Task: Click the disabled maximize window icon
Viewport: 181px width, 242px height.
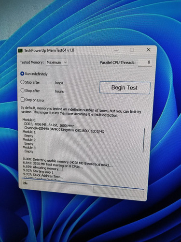Action: pyautogui.click(x=132, y=50)
